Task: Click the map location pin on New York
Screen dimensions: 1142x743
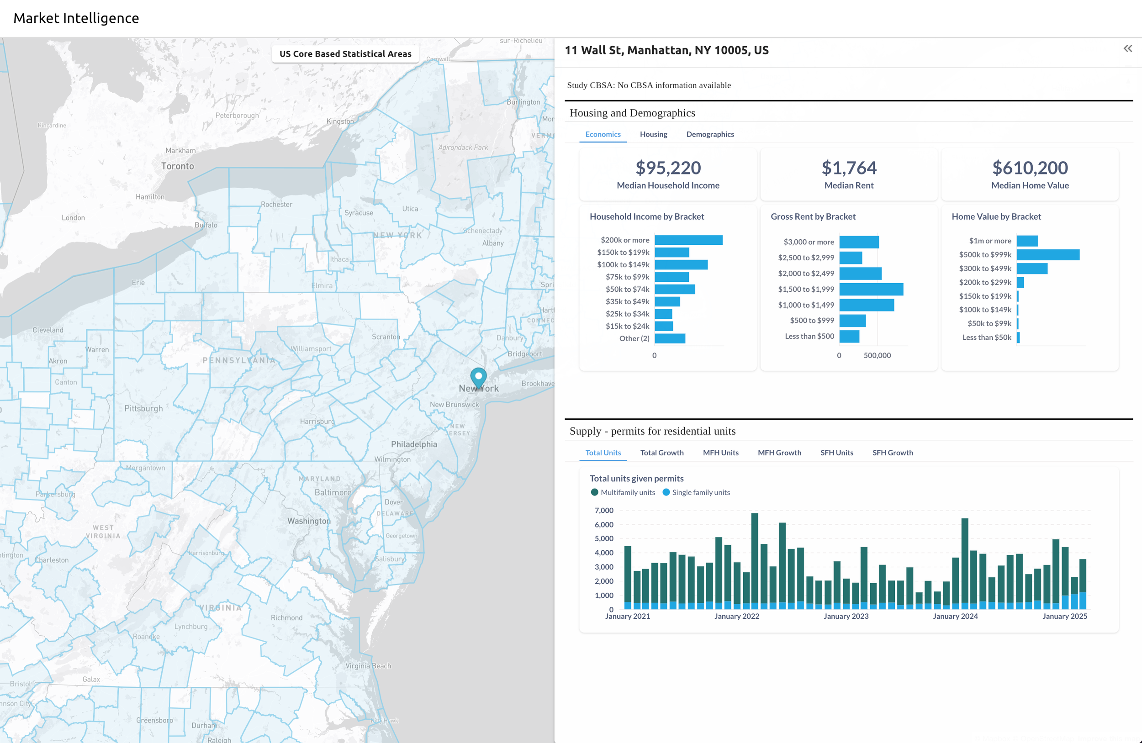Action: 478,377
